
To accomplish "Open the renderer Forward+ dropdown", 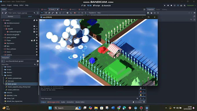I will [191, 6].
